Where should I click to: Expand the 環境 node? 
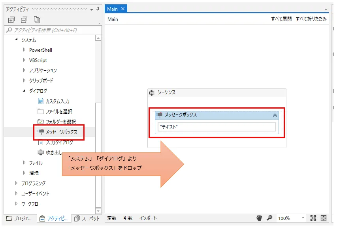(x=24, y=173)
